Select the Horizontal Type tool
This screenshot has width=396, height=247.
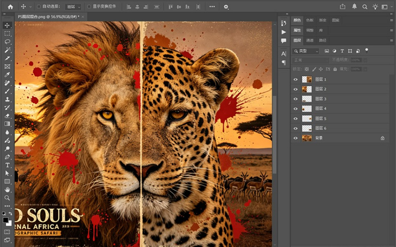[7, 165]
